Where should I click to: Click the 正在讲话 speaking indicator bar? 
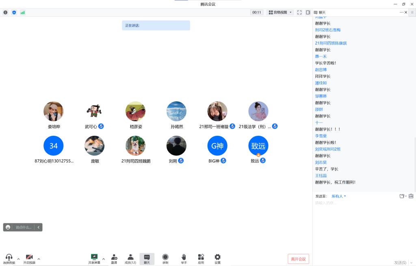click(x=156, y=26)
